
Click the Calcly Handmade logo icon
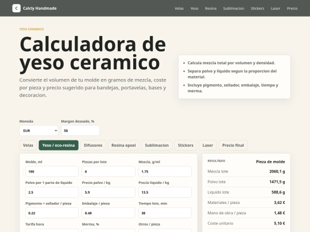[x=17, y=8]
